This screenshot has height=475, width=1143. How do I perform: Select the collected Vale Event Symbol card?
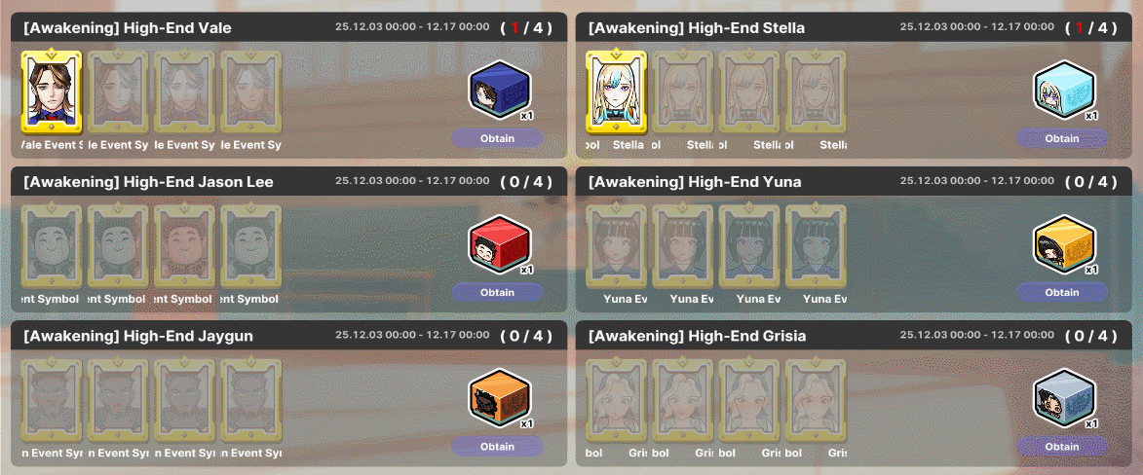coord(52,91)
